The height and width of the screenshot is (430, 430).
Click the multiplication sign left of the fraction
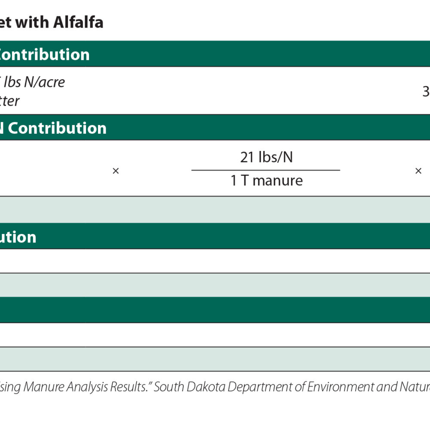[x=115, y=171]
